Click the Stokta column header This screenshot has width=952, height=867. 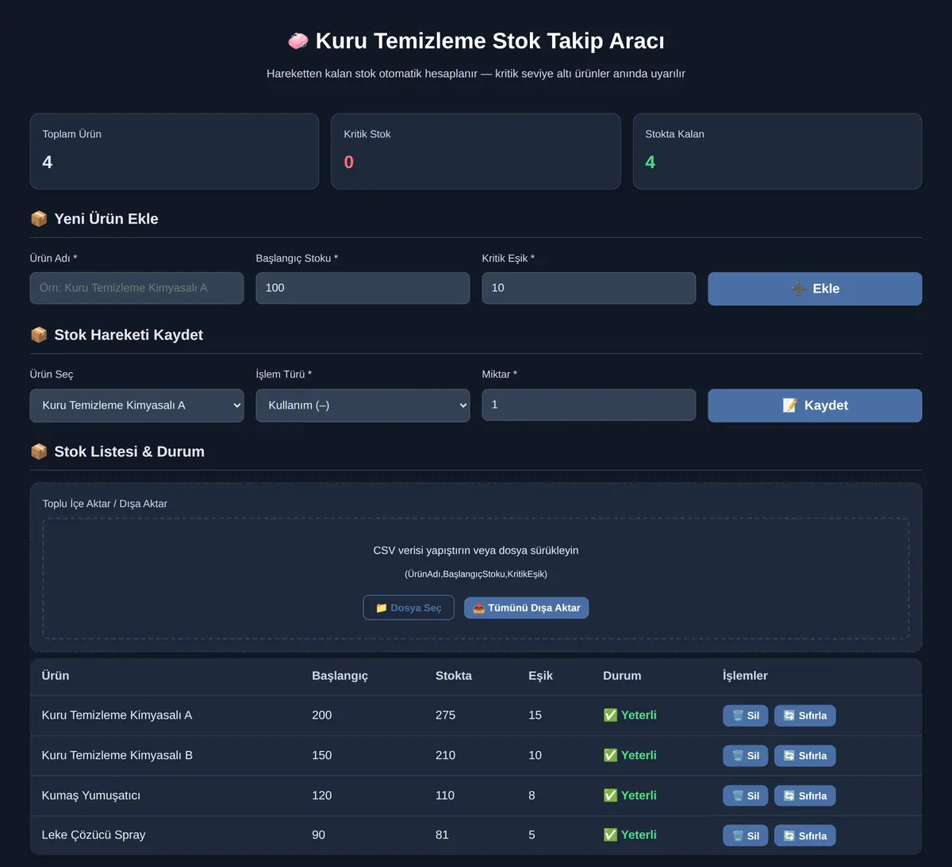(x=454, y=676)
